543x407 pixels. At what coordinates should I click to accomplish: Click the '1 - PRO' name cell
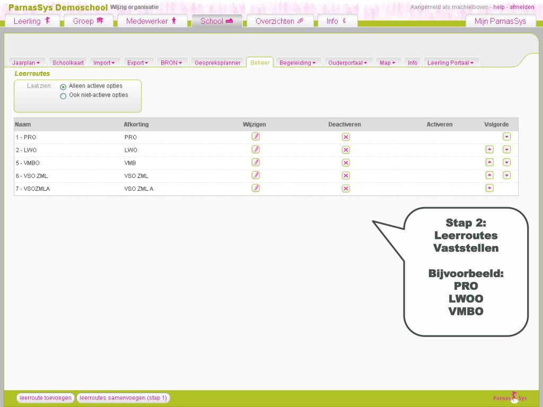(x=26, y=137)
